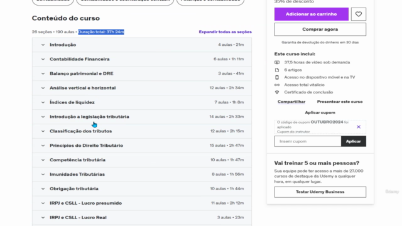
Task: Click Garantia de devolução do dinheiro text
Action: point(320,42)
